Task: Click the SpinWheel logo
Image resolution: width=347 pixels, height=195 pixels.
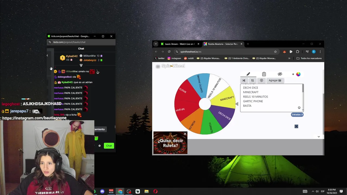Action: [x=173, y=66]
